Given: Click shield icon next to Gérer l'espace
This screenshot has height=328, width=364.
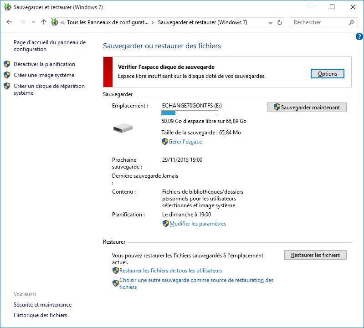Looking at the screenshot, I should [165, 142].
